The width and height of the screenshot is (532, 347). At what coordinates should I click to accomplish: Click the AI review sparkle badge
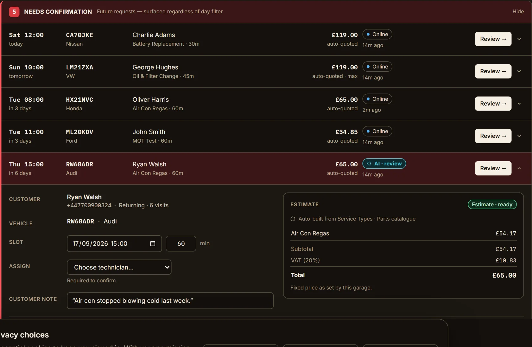(384, 164)
